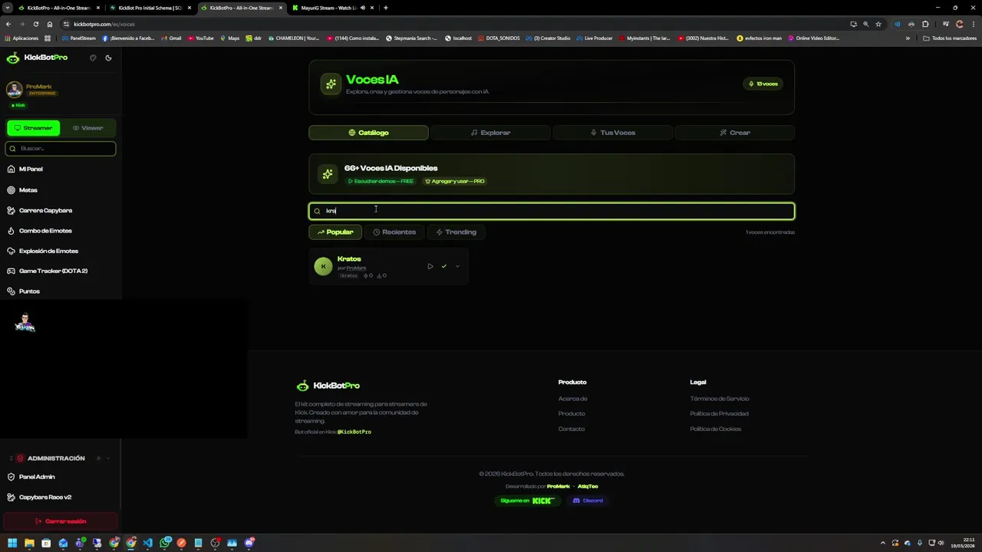The height and width of the screenshot is (552, 982).
Task: Open the Extensions puzzle icon
Action: [925, 24]
